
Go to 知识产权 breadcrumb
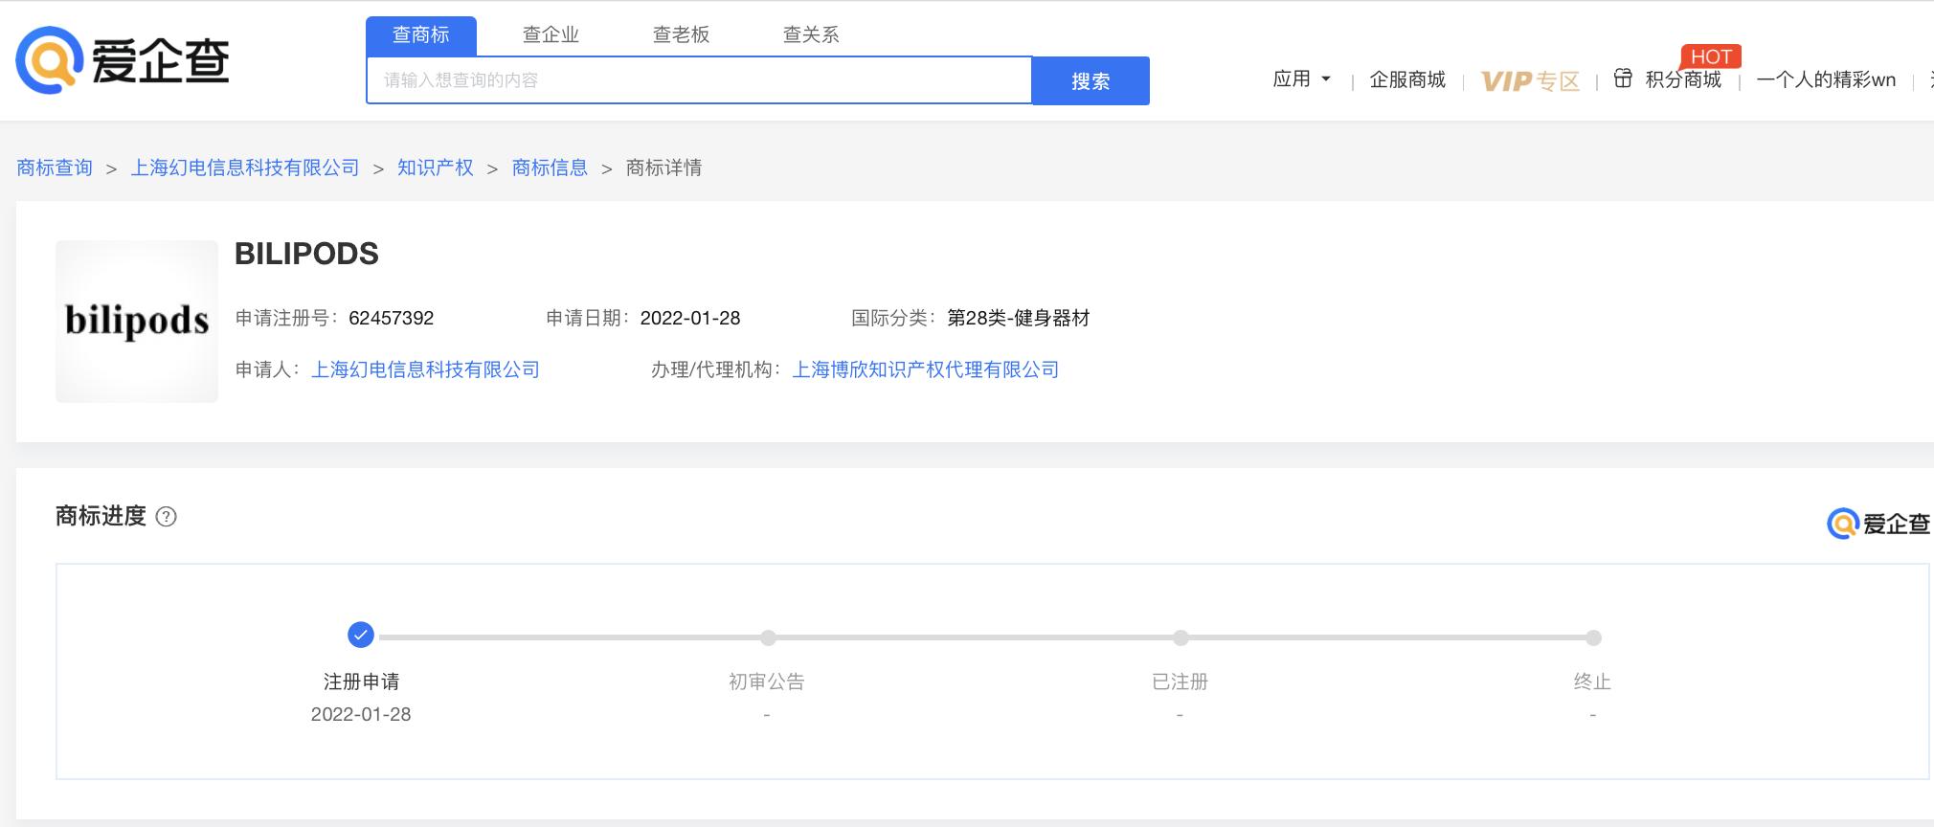(436, 168)
